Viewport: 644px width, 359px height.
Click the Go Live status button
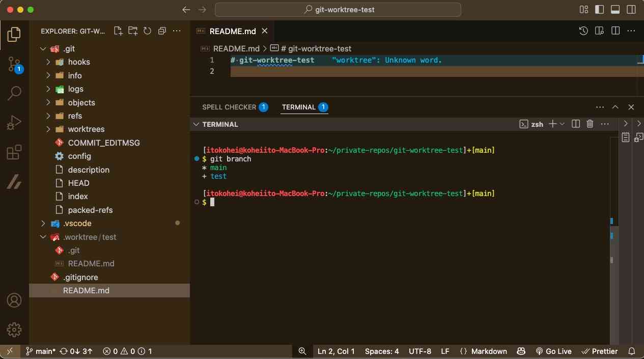(x=553, y=351)
